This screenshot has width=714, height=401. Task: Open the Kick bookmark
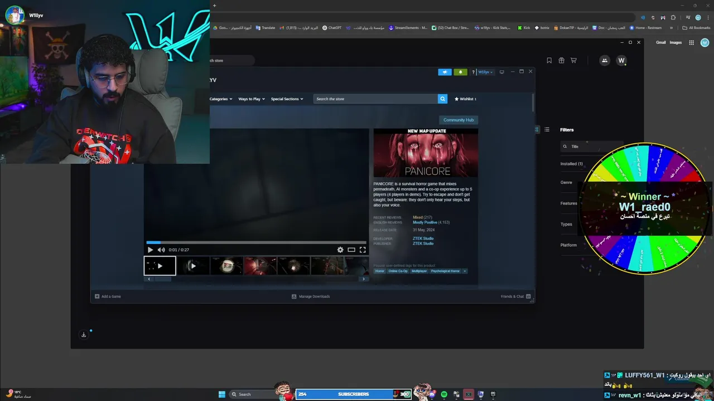524,27
